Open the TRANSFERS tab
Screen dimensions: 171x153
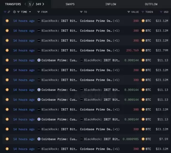(13, 4)
